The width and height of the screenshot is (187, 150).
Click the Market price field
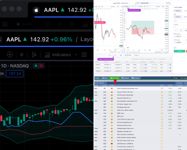[x=180, y=36]
